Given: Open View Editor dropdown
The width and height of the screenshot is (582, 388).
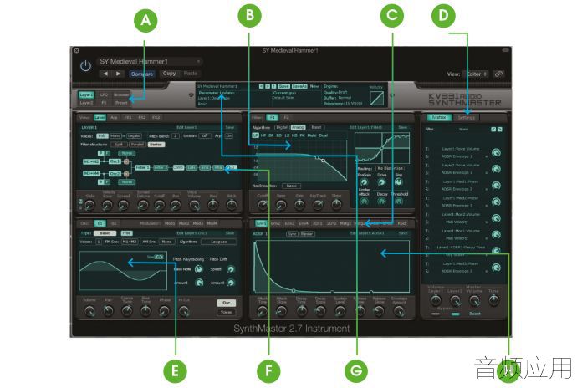Looking at the screenshot, I should tap(476, 74).
